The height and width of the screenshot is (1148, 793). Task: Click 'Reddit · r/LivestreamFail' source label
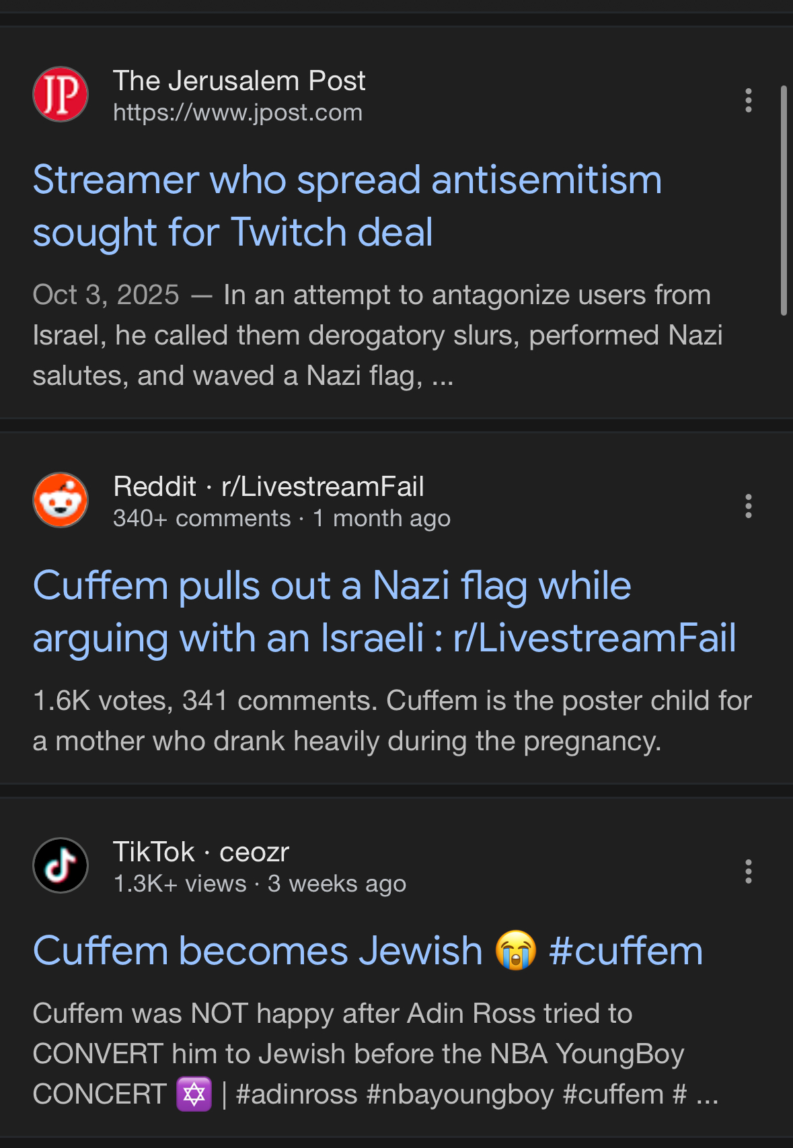268,487
